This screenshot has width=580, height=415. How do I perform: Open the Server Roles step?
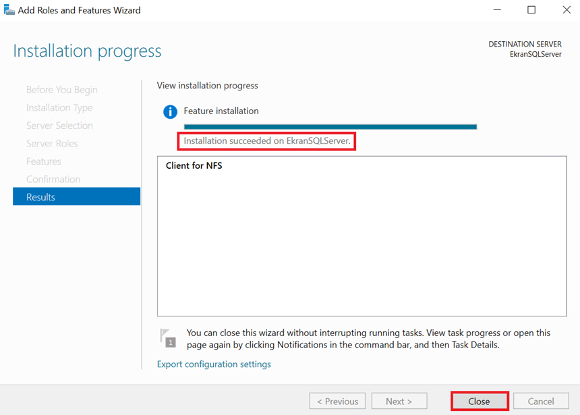coord(52,144)
